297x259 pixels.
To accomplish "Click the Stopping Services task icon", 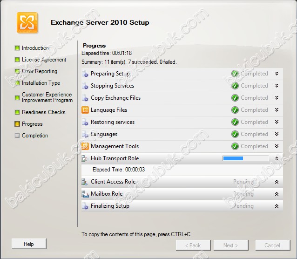I will (85, 86).
